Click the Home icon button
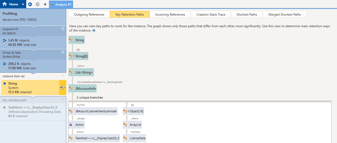Viewport: 337px width, 143px height. click(5, 4)
